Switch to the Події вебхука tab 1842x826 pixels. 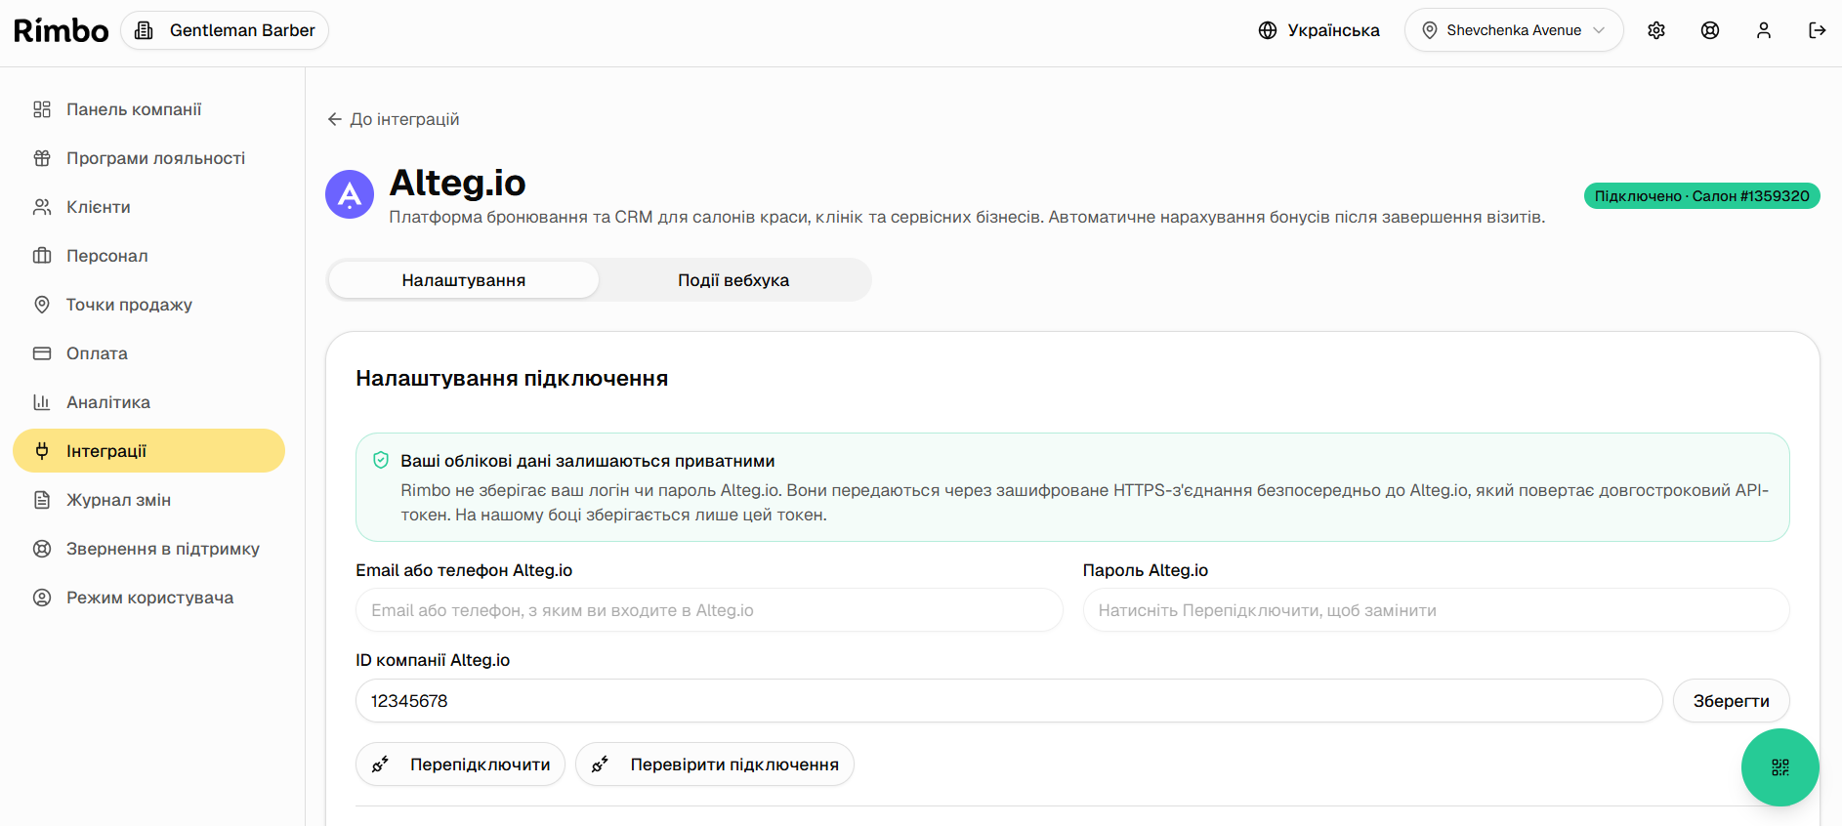click(733, 280)
